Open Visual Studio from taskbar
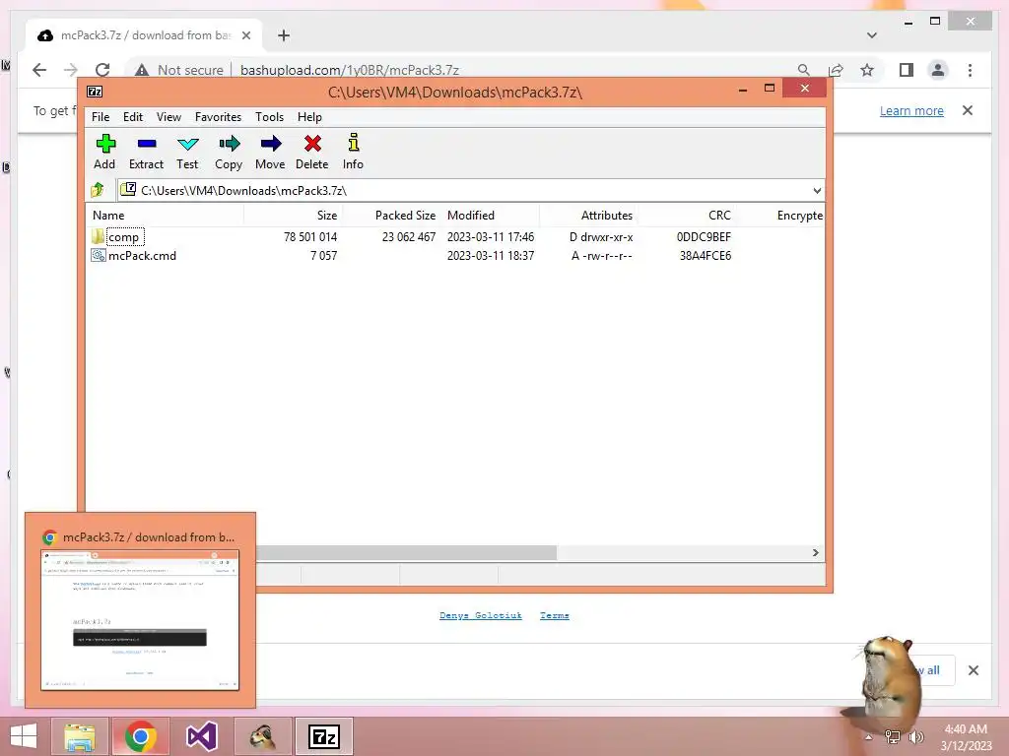Screen dimensions: 1009x756 click(x=201, y=736)
